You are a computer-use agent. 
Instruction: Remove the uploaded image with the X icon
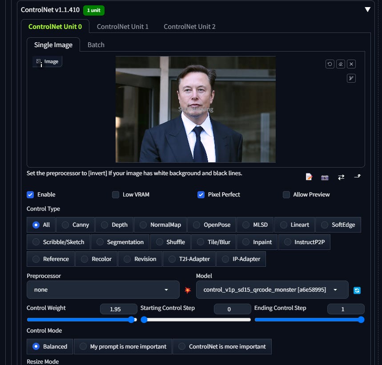[x=351, y=64]
